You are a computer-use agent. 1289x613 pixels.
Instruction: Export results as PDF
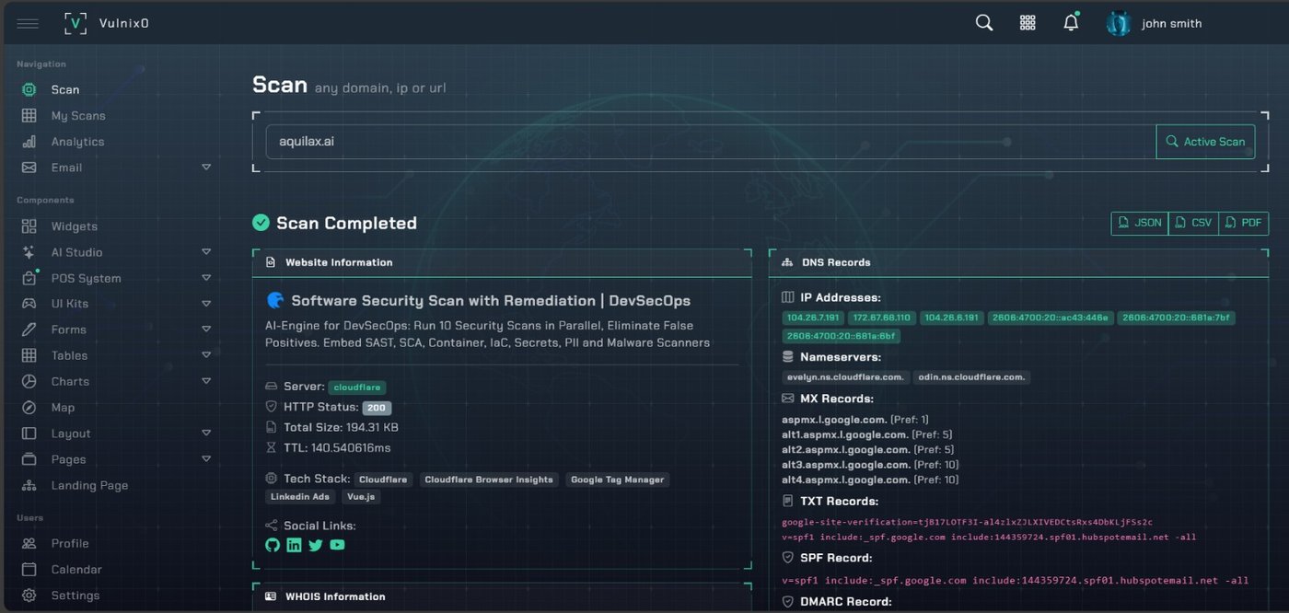point(1243,223)
